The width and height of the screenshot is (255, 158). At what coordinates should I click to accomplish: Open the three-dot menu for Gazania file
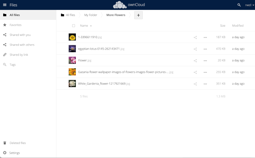205,72
